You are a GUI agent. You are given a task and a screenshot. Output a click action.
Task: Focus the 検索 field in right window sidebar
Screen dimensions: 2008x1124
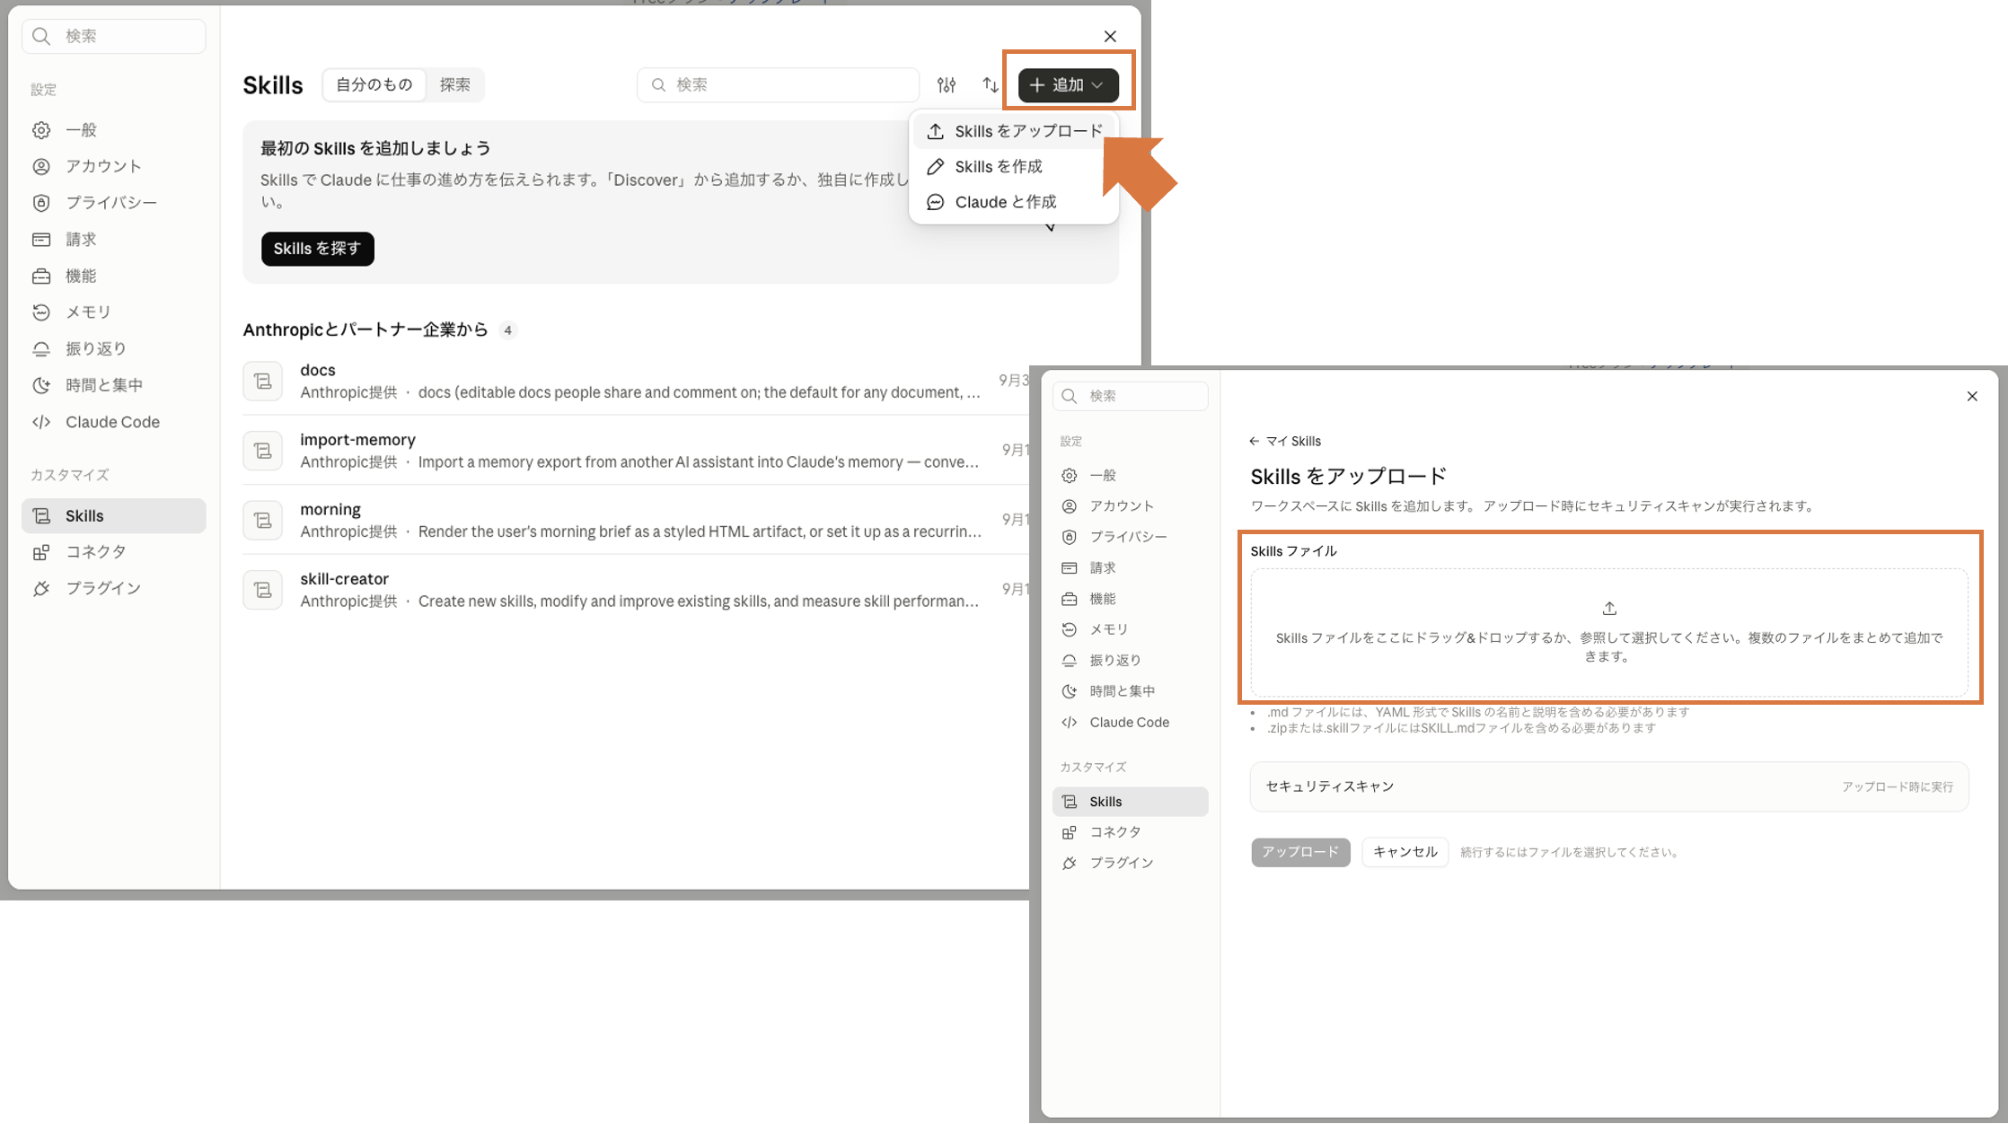[x=1130, y=396]
